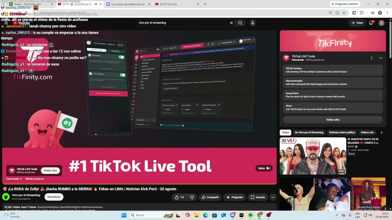Open the Sound Alerts ad link
This screenshot has height=220, width=392.
pyautogui.click(x=333, y=95)
